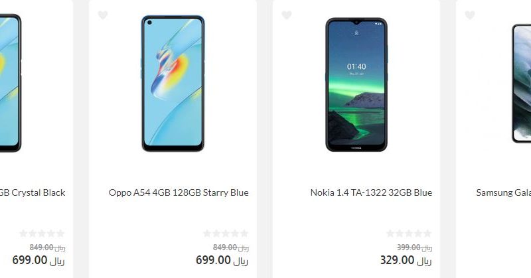Open the Samsung Galaxy product title
This screenshot has width=531, height=278.
click(x=504, y=192)
